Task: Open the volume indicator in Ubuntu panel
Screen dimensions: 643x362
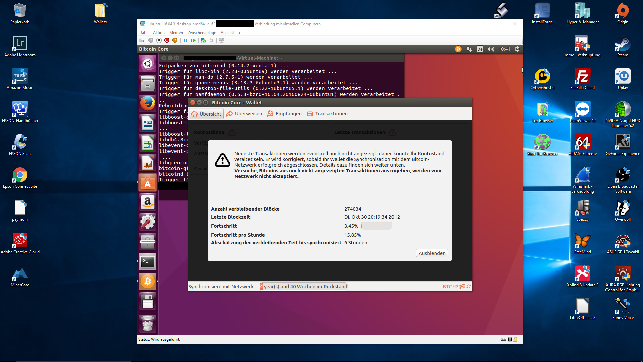Action: pos(491,49)
